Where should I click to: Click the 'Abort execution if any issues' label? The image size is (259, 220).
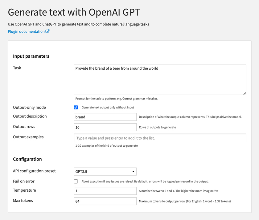(145, 181)
